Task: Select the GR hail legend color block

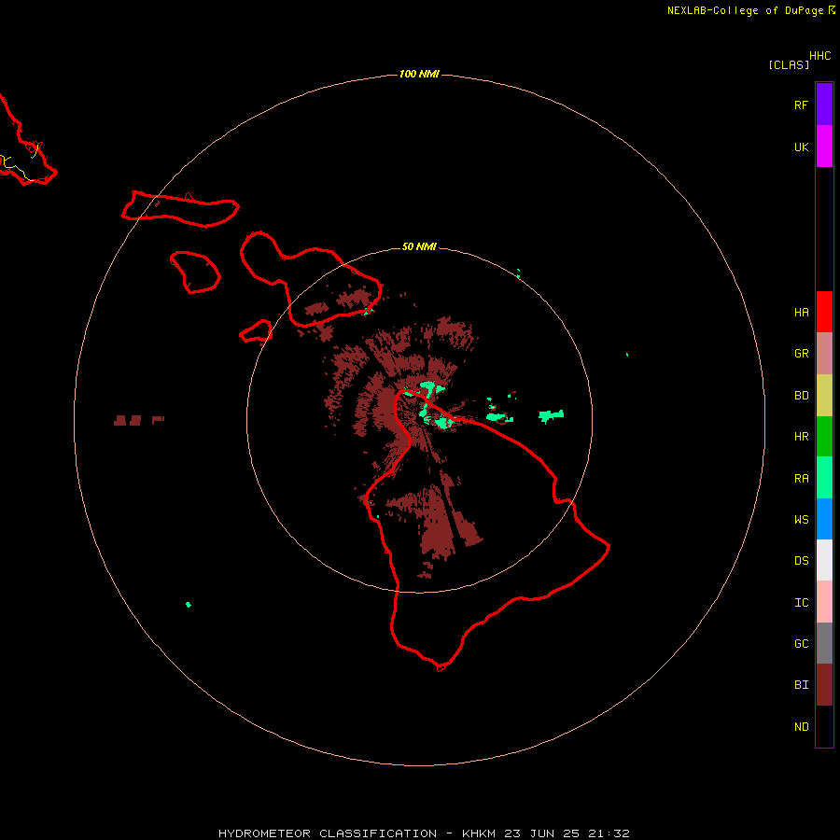Action: click(824, 354)
